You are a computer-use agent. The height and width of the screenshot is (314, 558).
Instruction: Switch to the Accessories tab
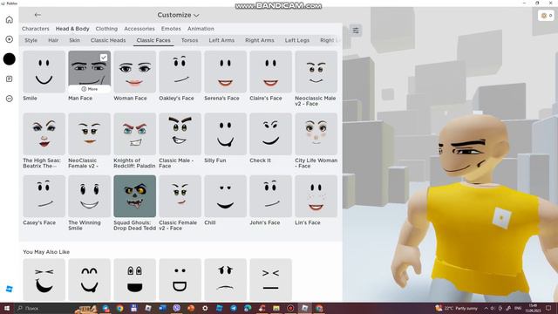click(x=139, y=29)
